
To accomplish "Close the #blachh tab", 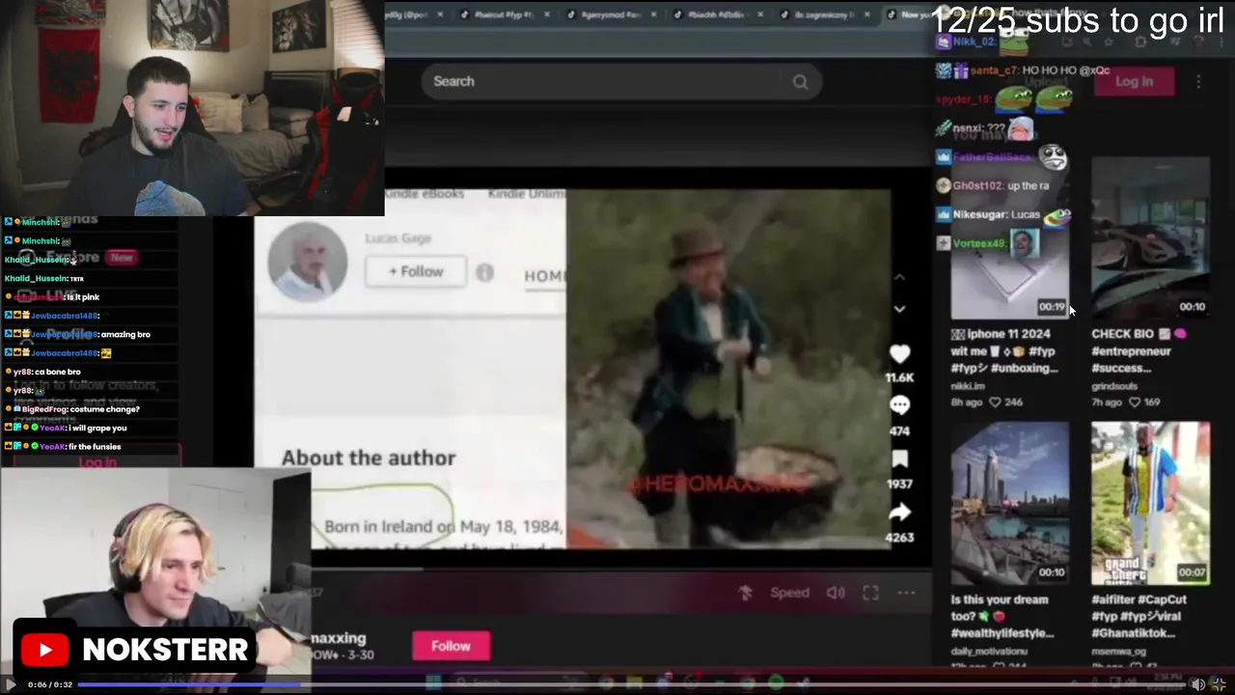I will (x=759, y=14).
